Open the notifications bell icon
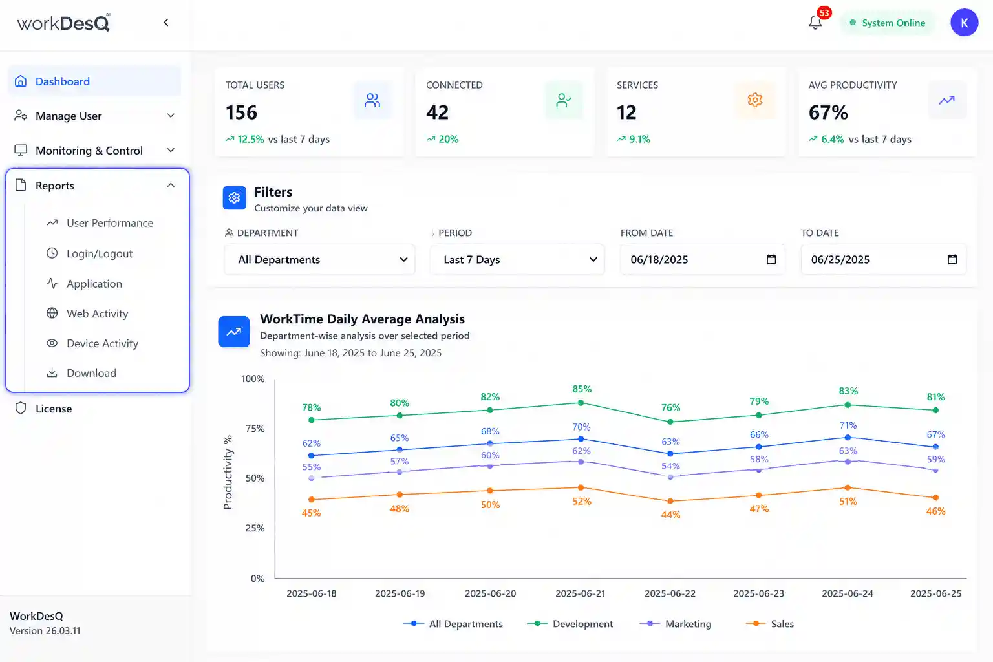The image size is (993, 662). tap(815, 23)
